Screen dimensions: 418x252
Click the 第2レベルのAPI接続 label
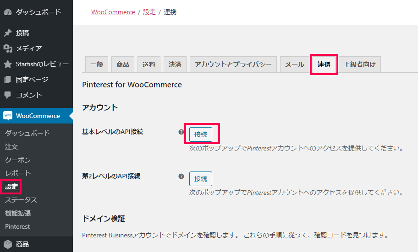(111, 176)
